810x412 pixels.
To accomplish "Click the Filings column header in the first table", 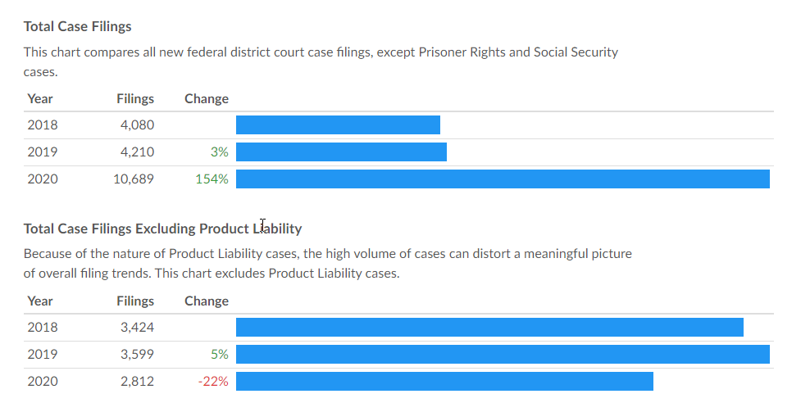I will (135, 99).
